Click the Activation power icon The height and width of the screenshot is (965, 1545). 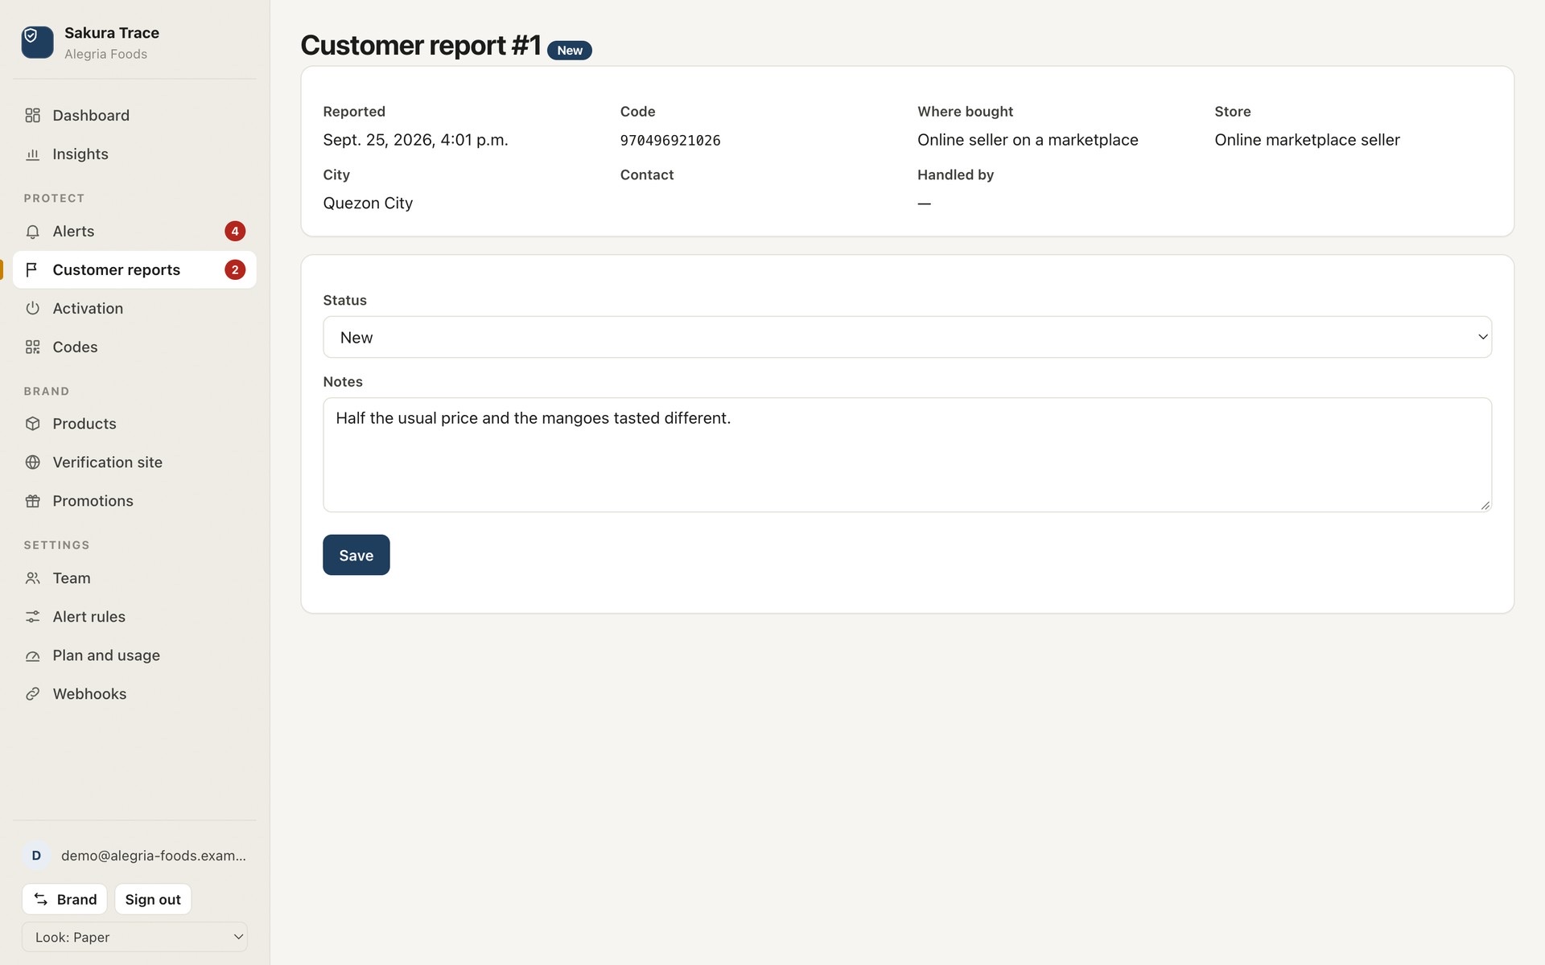tap(32, 308)
